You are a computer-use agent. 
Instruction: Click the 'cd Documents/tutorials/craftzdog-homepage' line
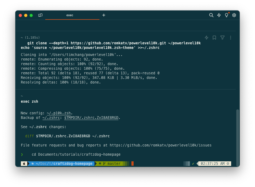(x=76, y=154)
